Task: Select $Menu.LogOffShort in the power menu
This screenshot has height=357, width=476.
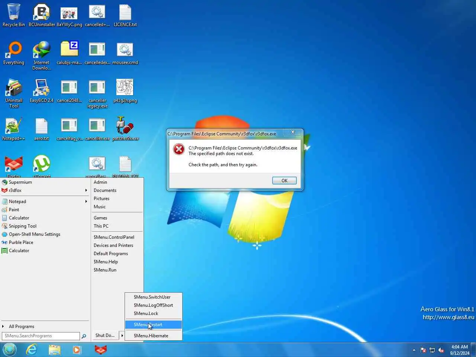Action: click(x=154, y=305)
